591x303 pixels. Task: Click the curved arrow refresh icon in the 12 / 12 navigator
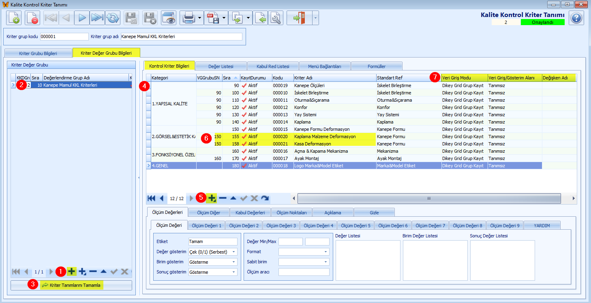pyautogui.click(x=265, y=198)
